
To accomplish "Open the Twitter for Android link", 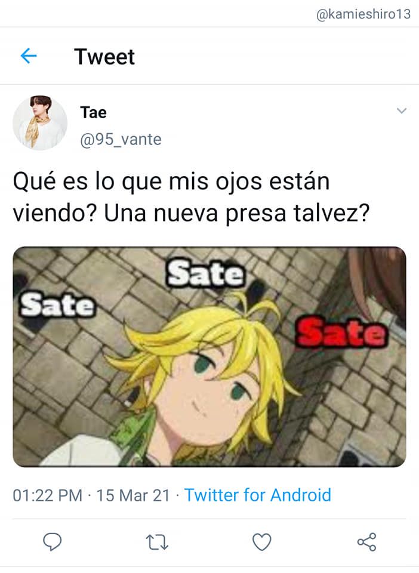I will click(257, 495).
